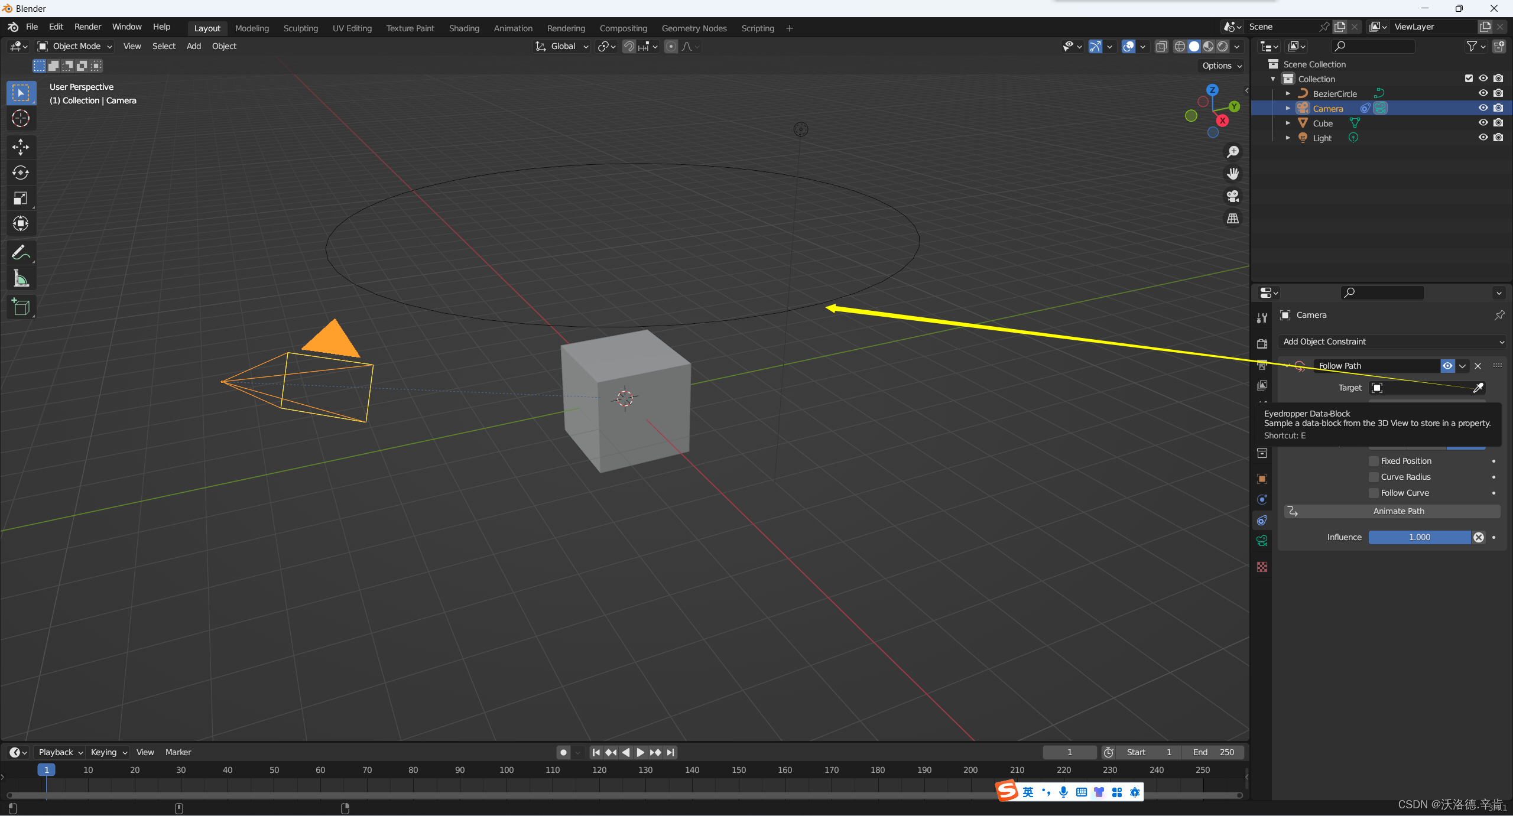
Task: Open the Keying dropdown
Action: pos(108,752)
